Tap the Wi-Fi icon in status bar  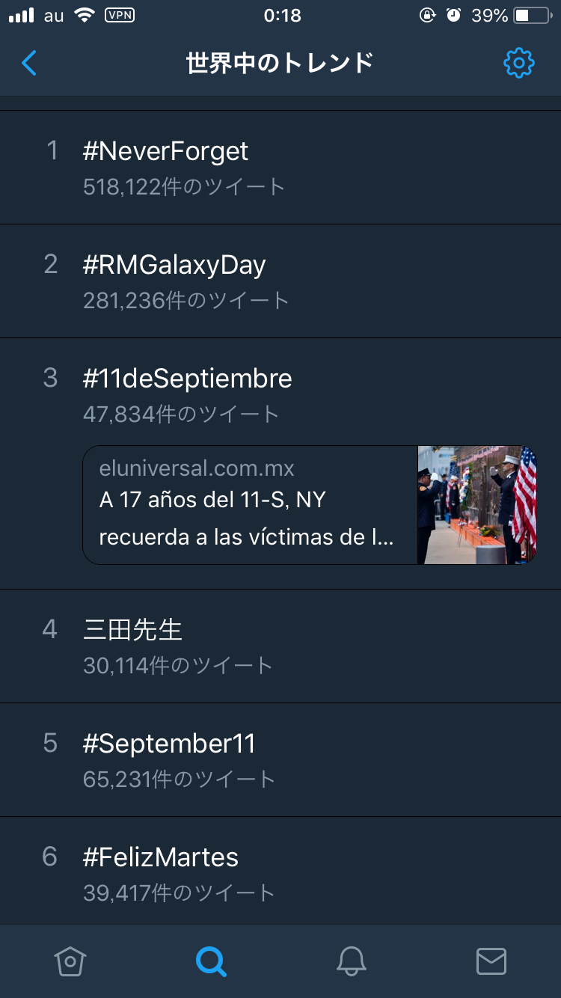click(x=85, y=16)
